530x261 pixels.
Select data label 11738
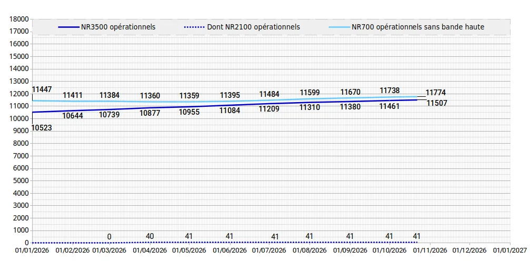tap(389, 91)
